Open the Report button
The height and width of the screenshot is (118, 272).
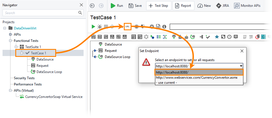coord(183,6)
